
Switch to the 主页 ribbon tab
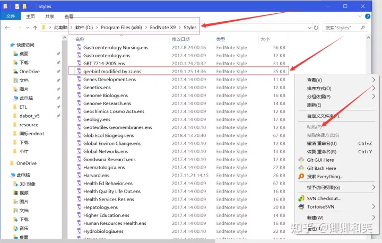[30, 16]
